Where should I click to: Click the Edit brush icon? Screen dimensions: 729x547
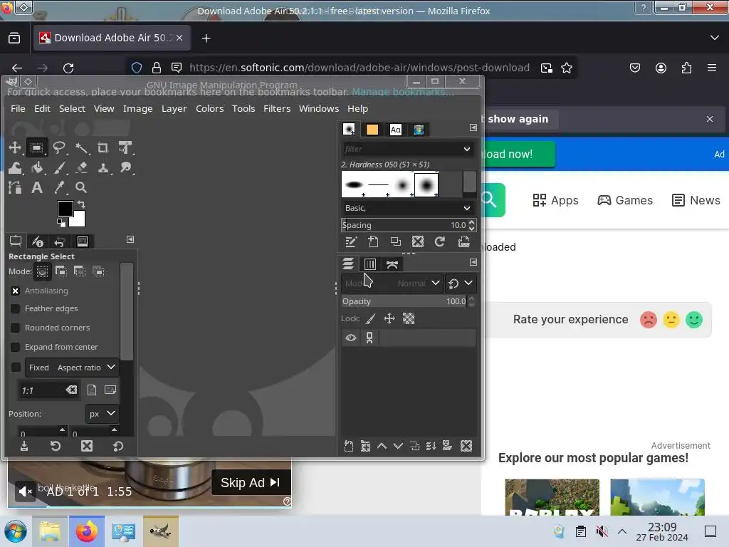point(350,242)
